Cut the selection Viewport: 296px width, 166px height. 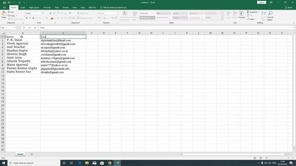tap(11, 12)
